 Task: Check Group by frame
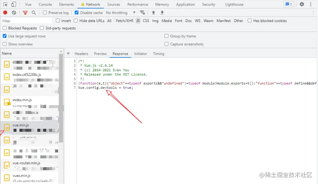click(166, 36)
